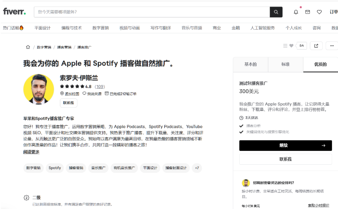Select the 优质的 package tab
The image size is (338, 209).
[320, 65]
